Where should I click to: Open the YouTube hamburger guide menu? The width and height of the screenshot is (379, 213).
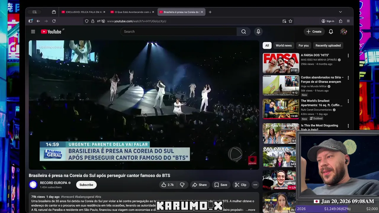(33, 32)
